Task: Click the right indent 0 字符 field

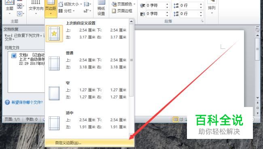Action: pos(156,14)
